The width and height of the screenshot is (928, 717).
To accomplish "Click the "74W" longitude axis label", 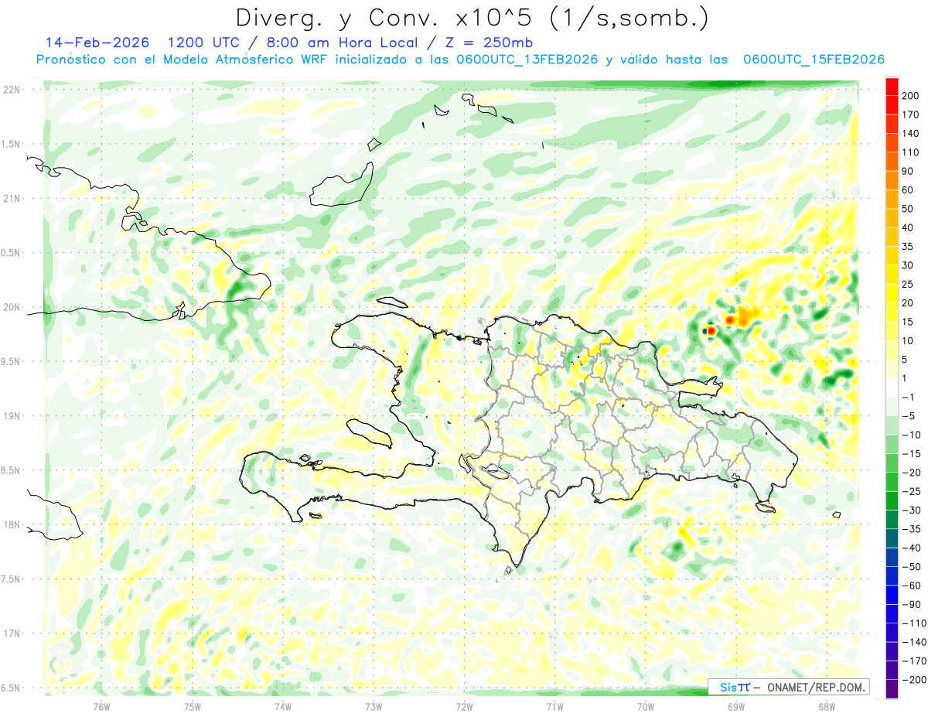I will pos(282,706).
